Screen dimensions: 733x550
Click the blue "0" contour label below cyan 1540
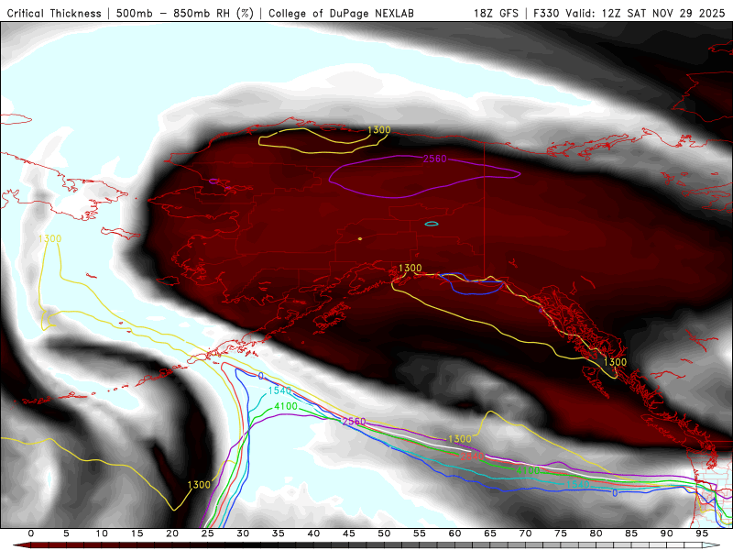615,493
